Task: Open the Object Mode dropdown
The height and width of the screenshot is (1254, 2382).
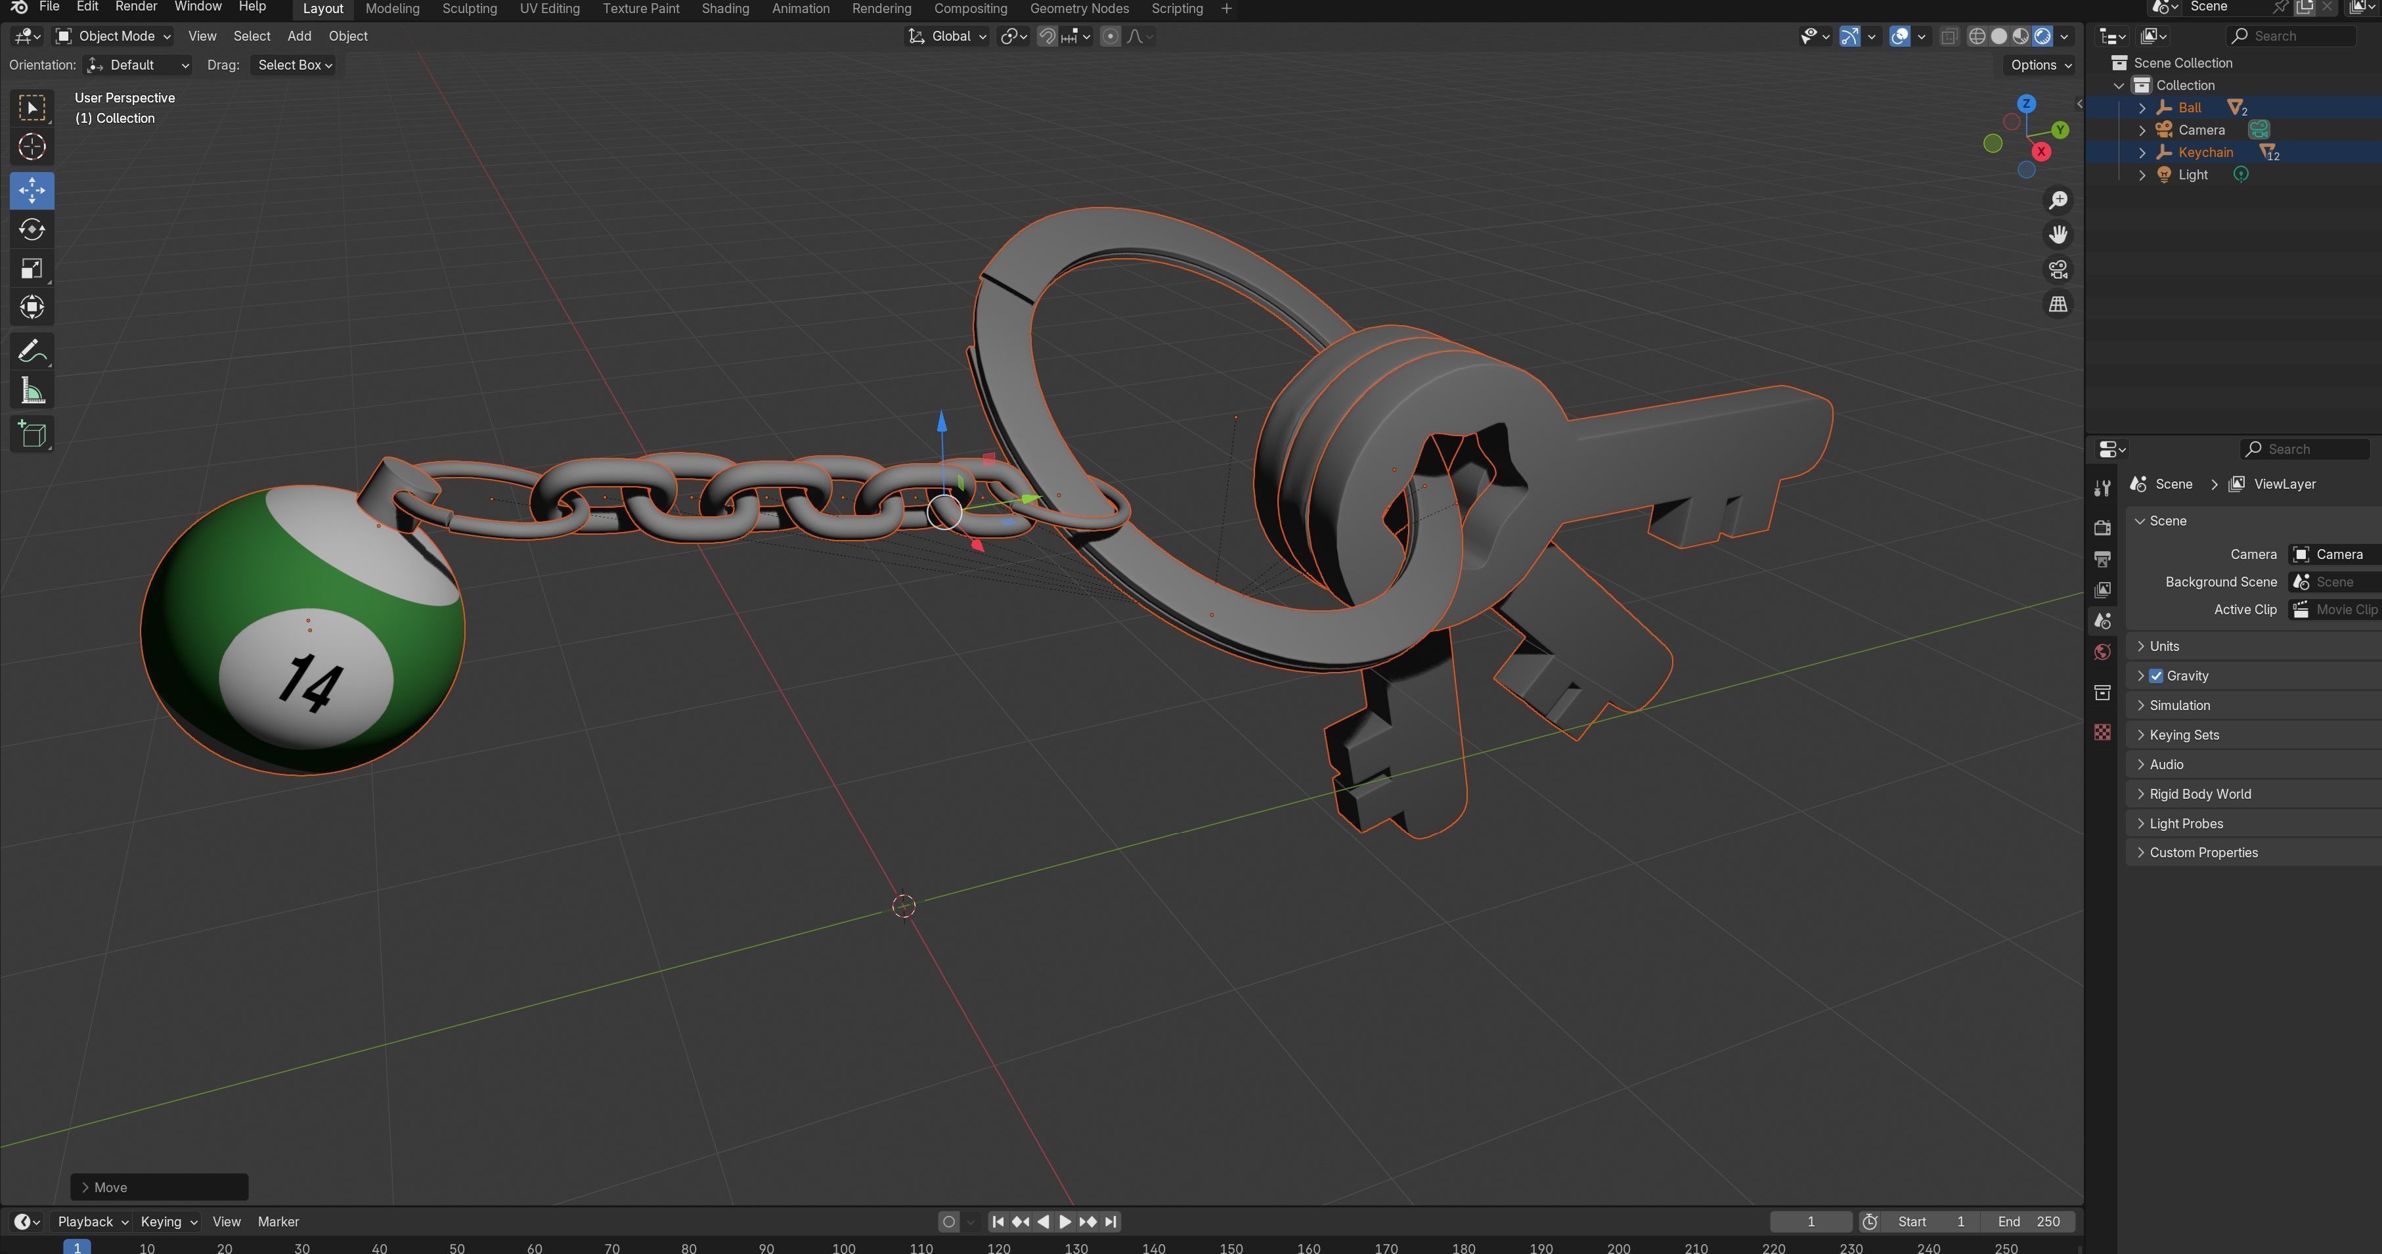Action: (x=113, y=36)
